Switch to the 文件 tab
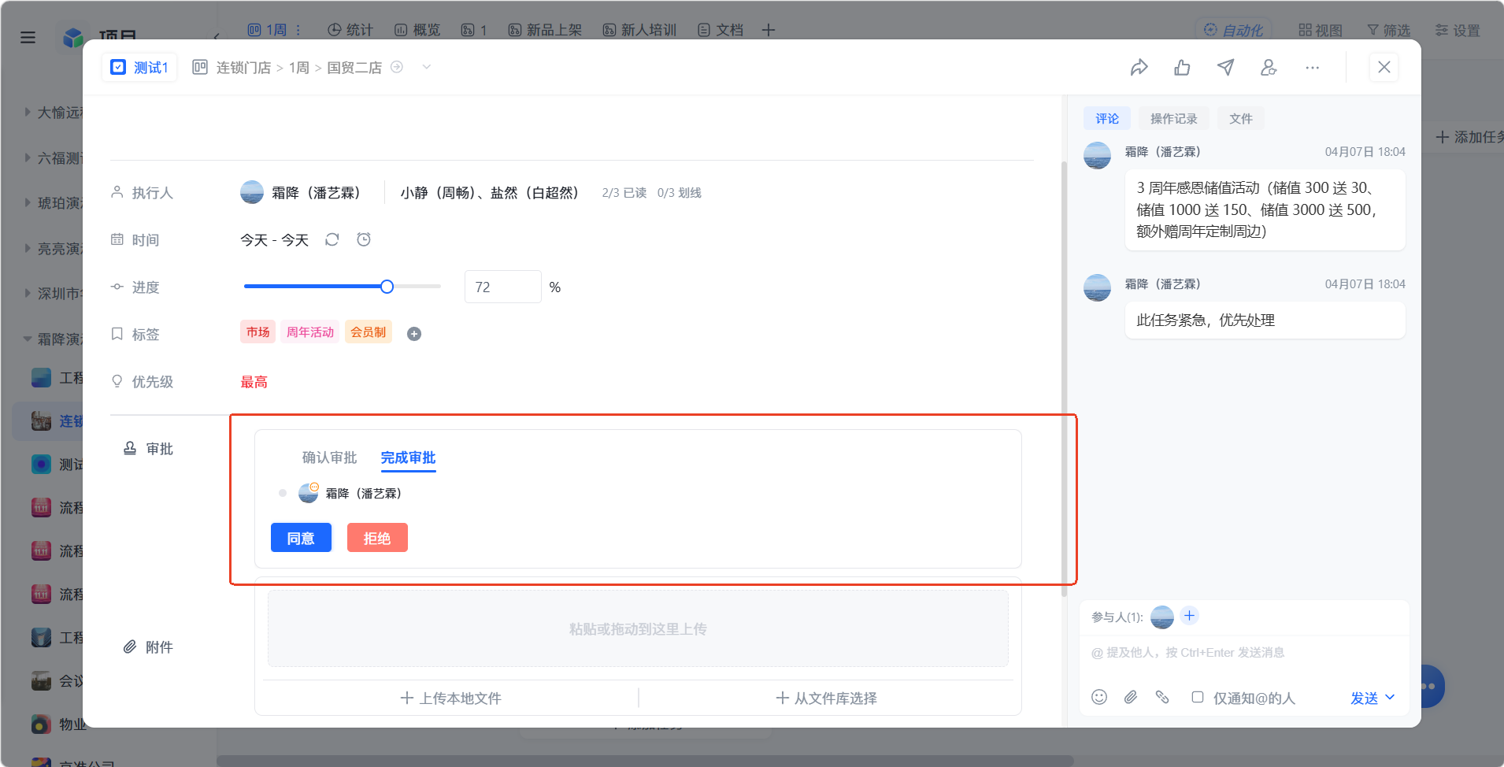The width and height of the screenshot is (1504, 767). (x=1240, y=118)
